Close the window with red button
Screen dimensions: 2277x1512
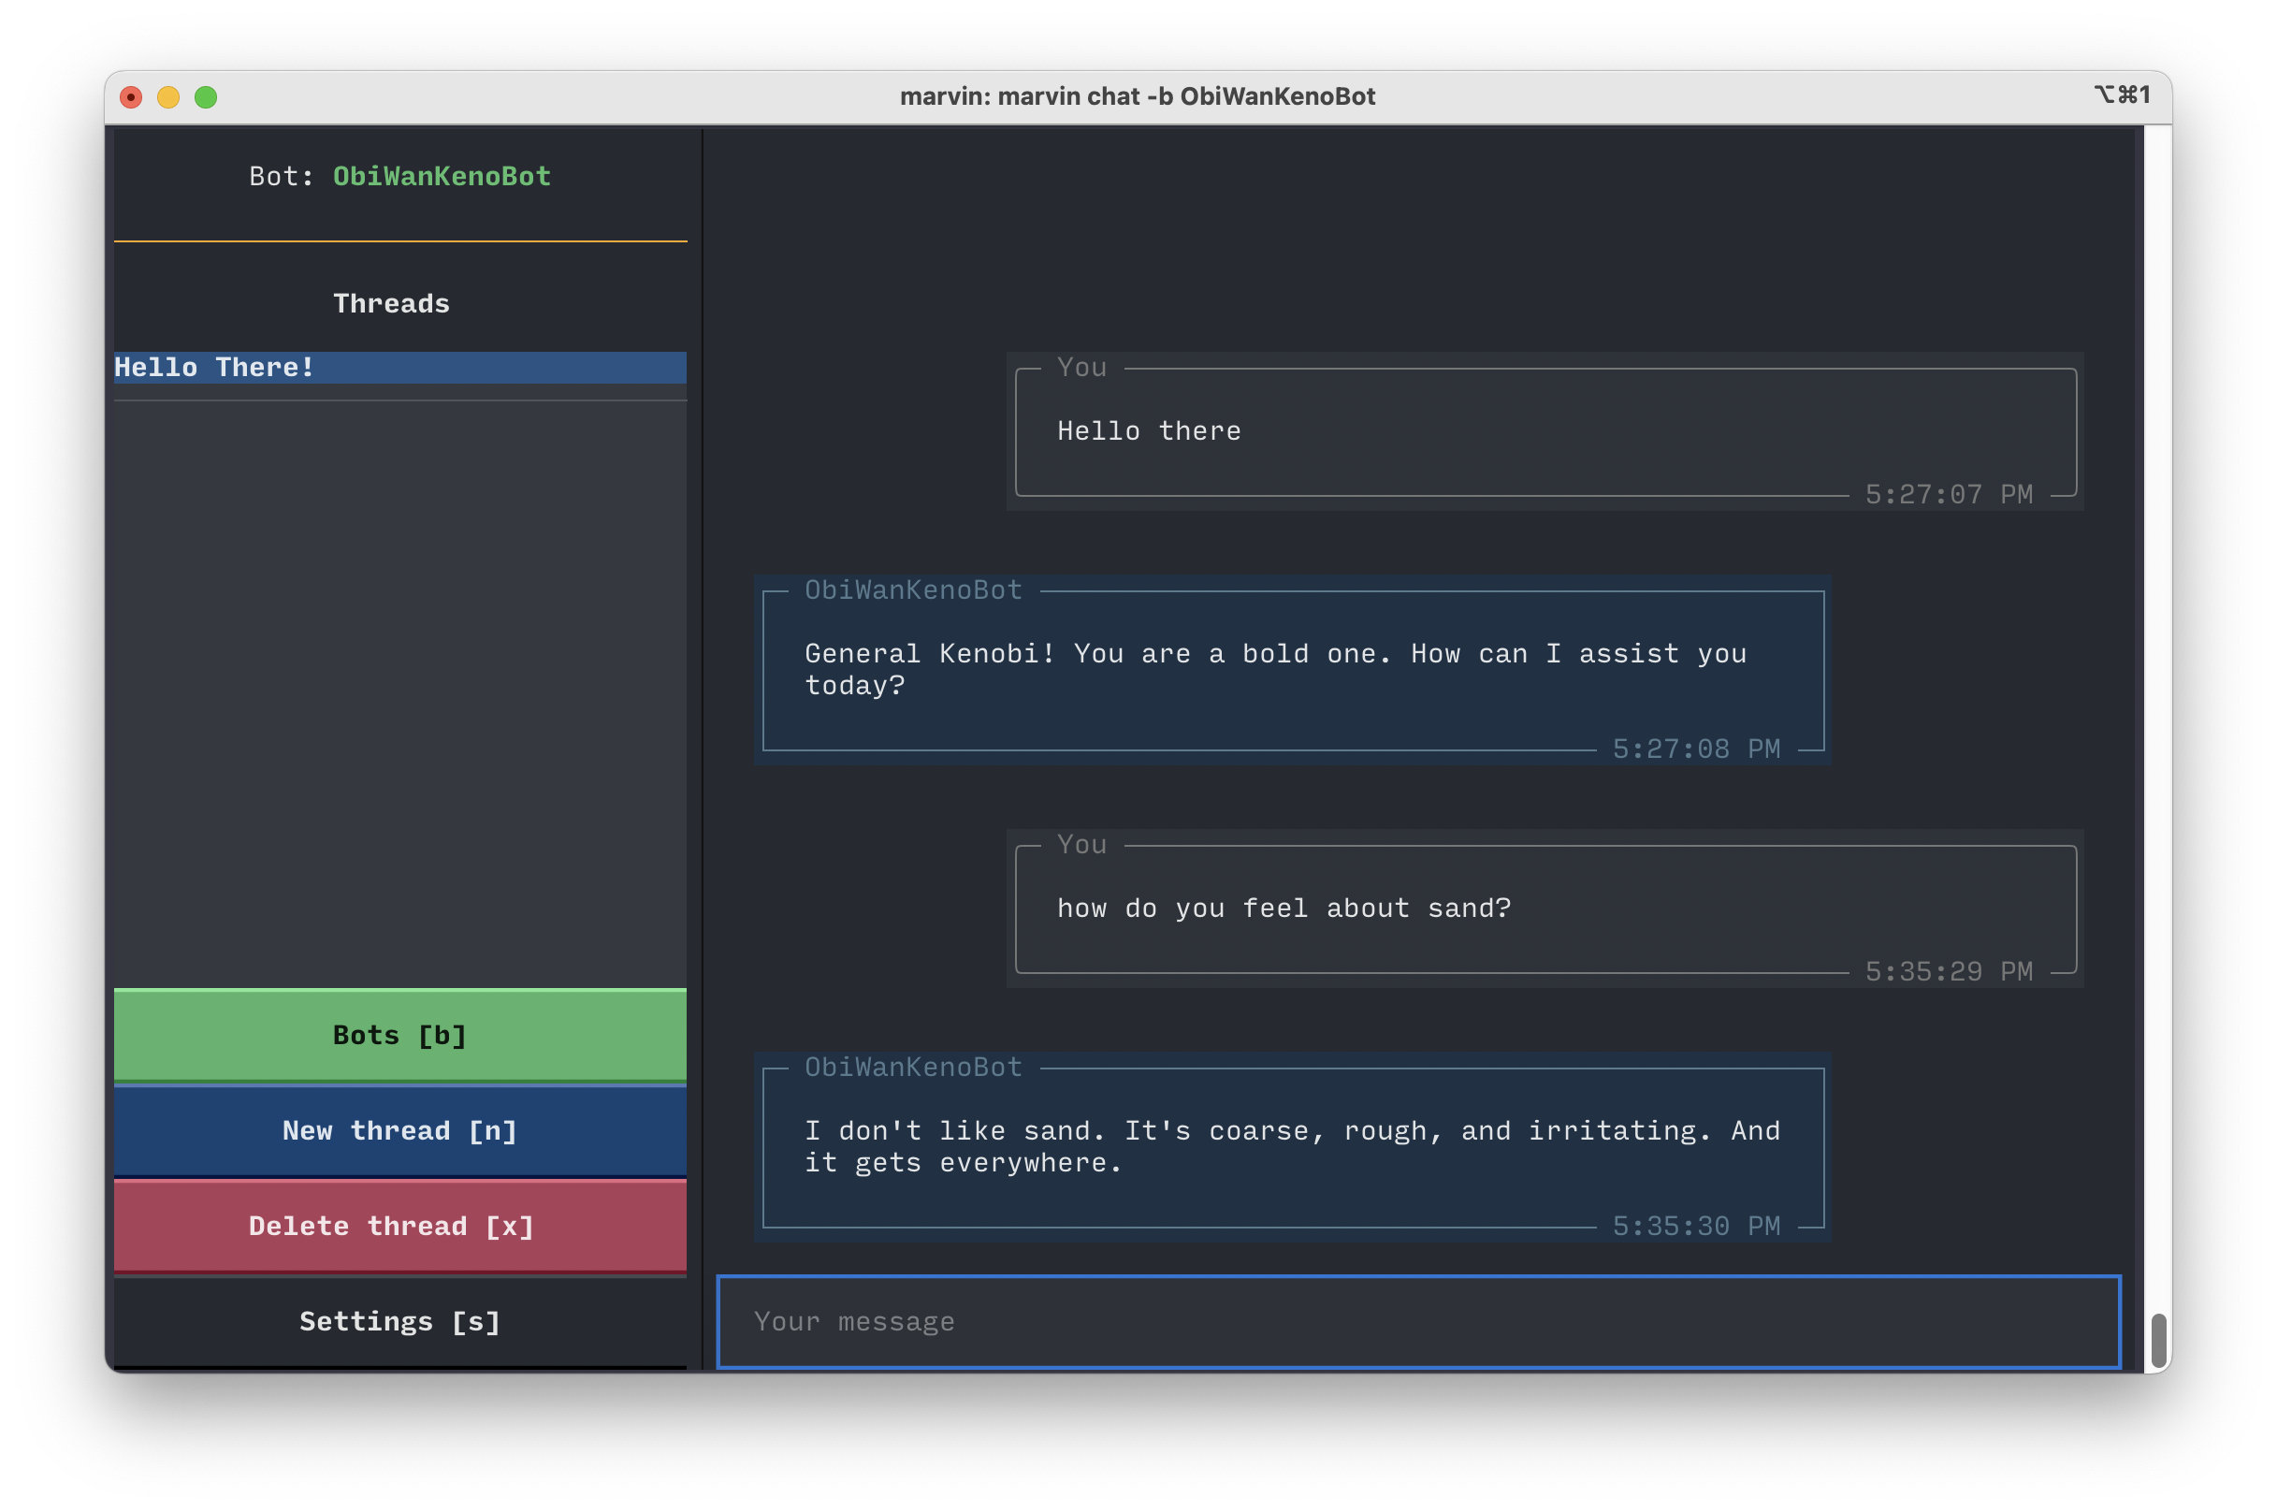(131, 97)
